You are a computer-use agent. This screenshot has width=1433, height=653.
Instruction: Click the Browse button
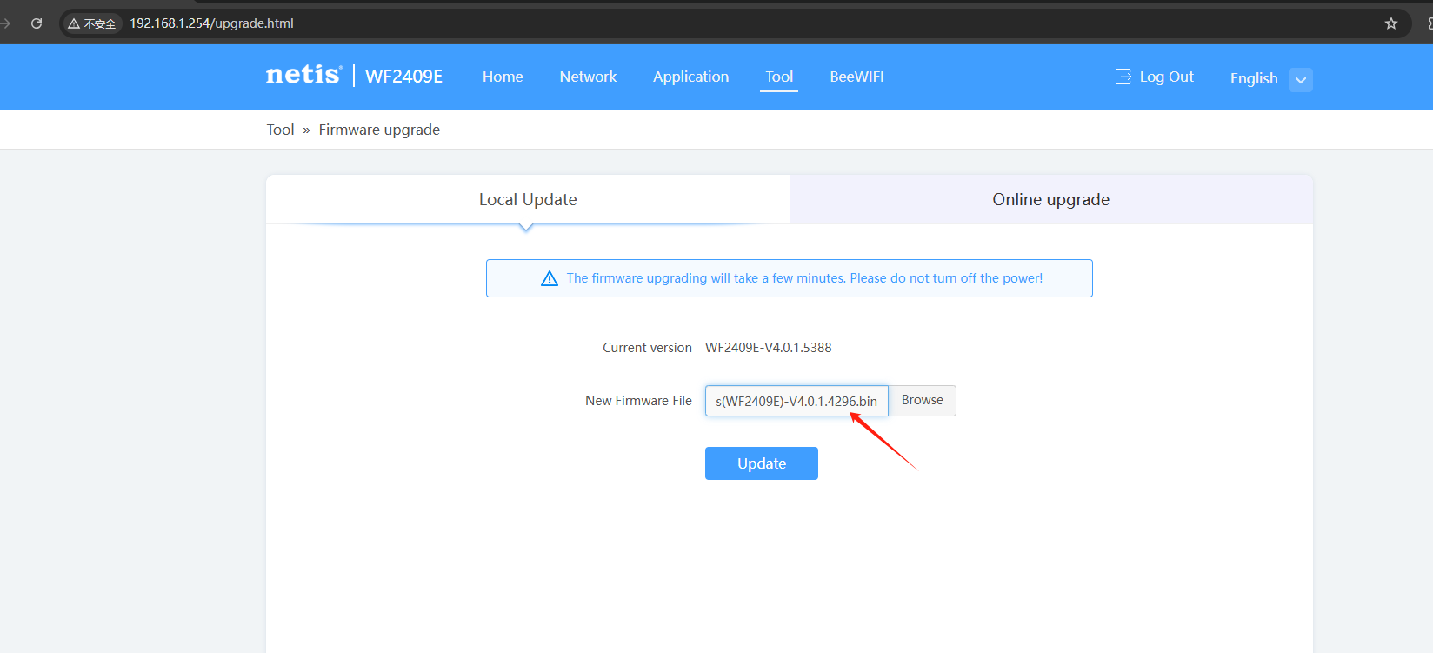click(x=923, y=400)
